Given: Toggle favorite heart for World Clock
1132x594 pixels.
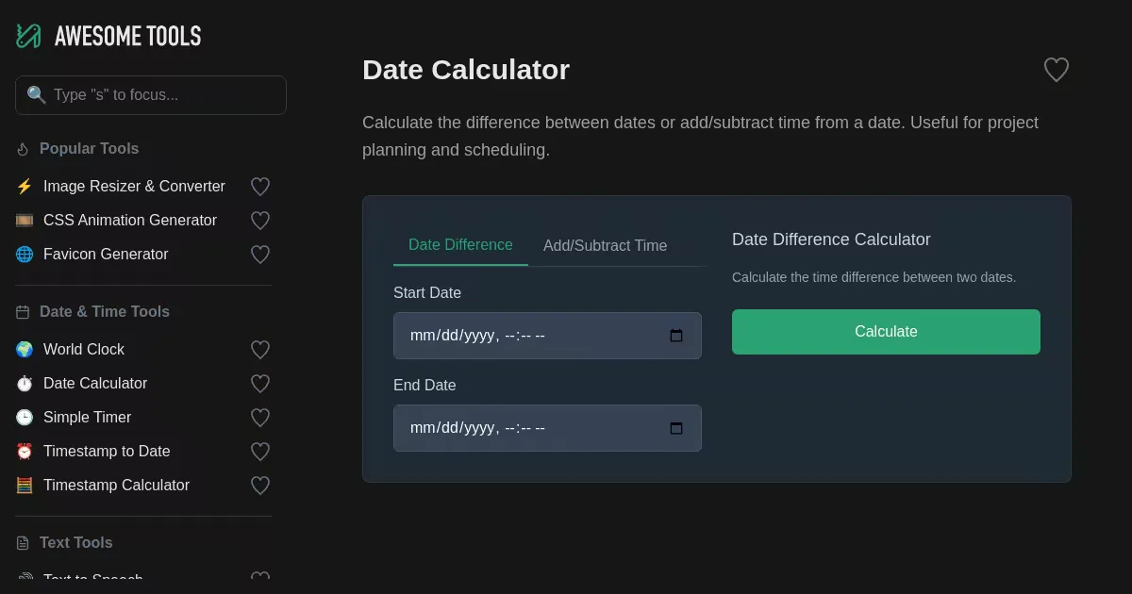Looking at the screenshot, I should [260, 350].
